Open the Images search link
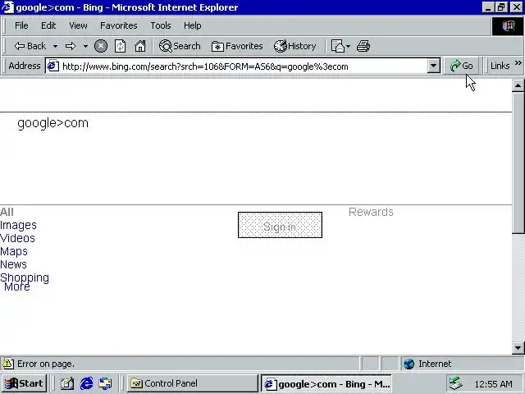Screen dimensions: 525x394 (18, 225)
